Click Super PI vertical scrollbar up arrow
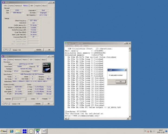The image size is (168, 134). pos(130,48)
